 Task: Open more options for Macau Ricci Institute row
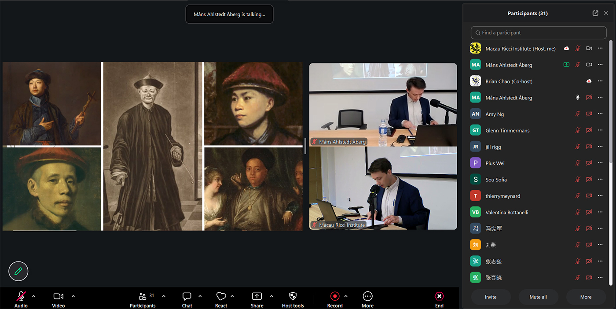click(x=600, y=48)
